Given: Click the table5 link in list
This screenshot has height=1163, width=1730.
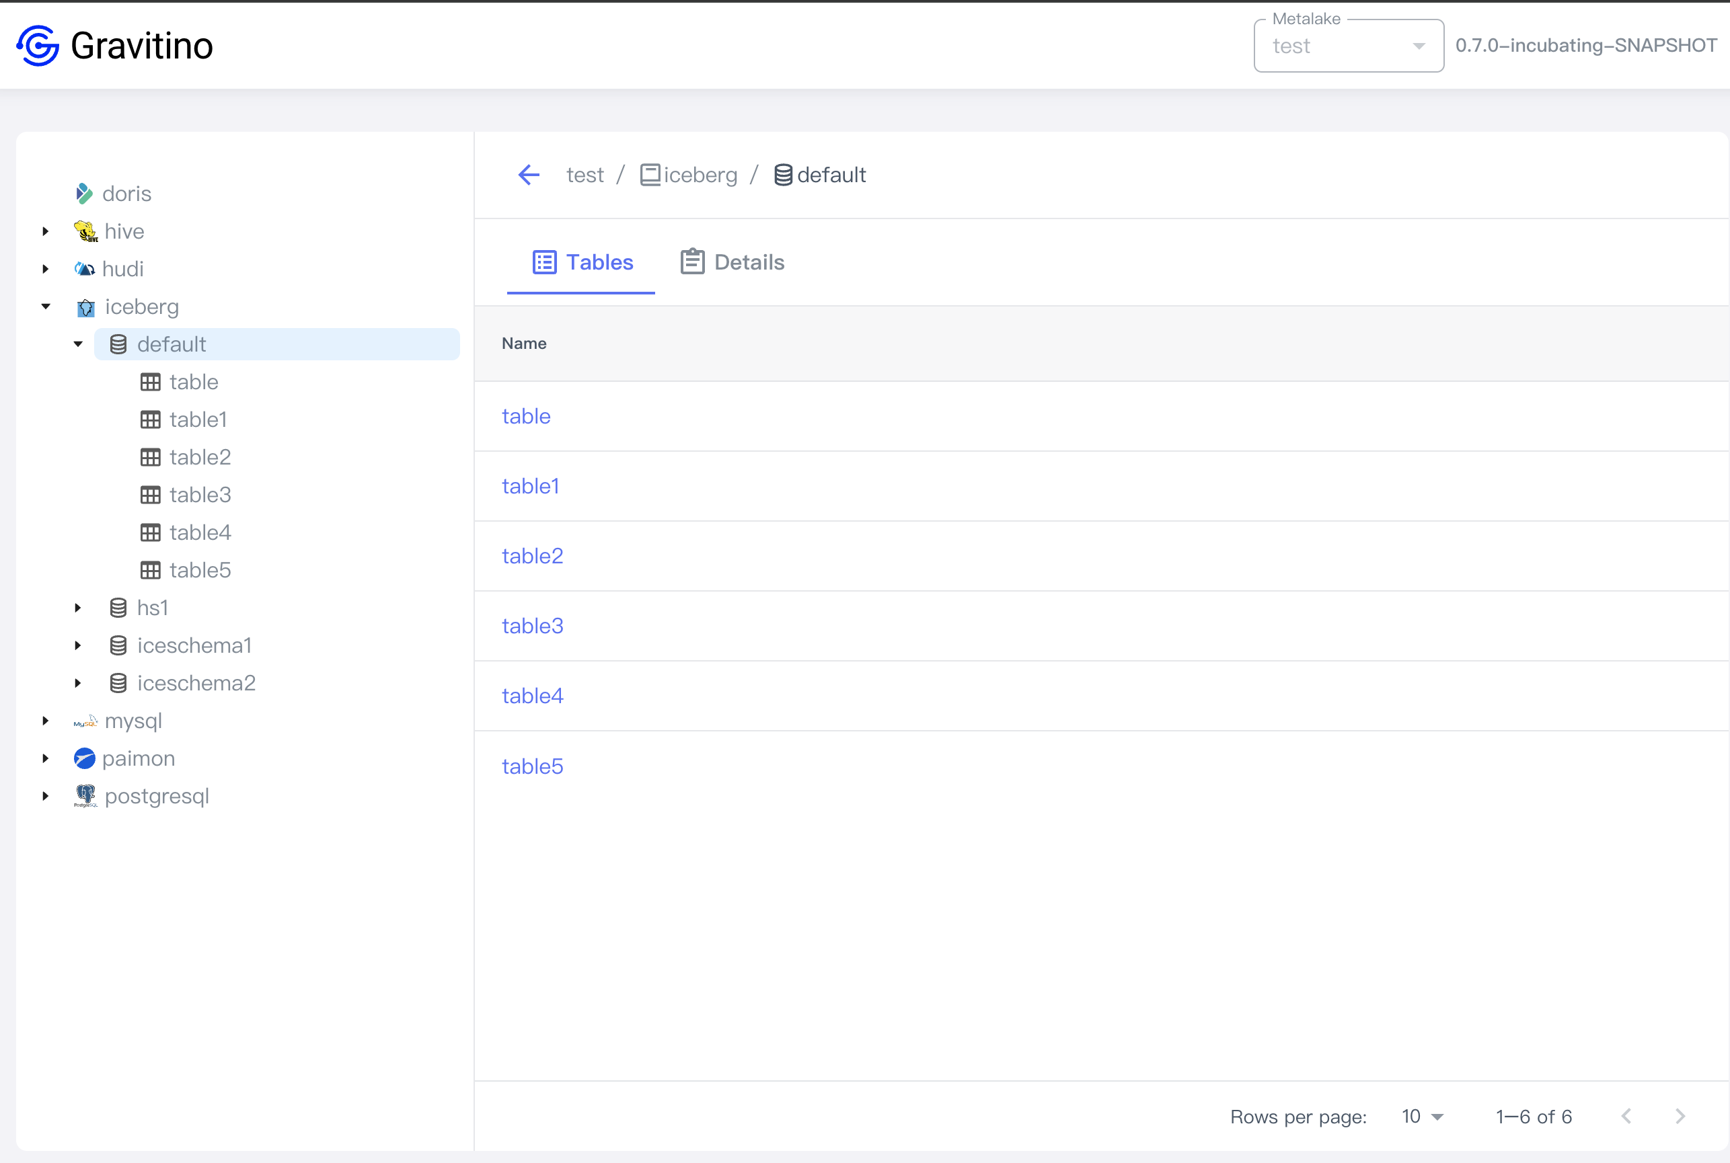Looking at the screenshot, I should pos(534,766).
